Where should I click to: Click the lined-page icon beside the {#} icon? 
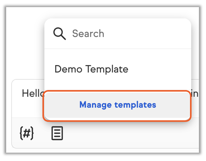[x=57, y=134]
